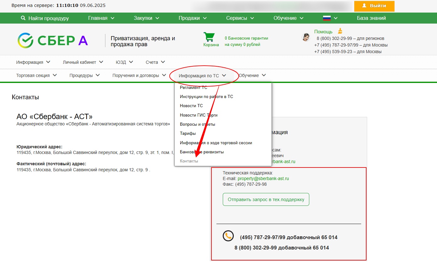Viewport: 437px width, 274px height.
Task: Click the user icon in Выйти button
Action: tap(364, 6)
